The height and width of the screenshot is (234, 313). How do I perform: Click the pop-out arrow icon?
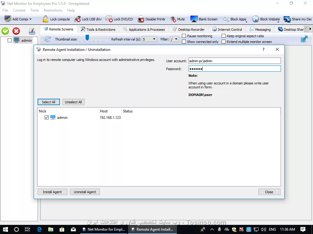(x=304, y=39)
